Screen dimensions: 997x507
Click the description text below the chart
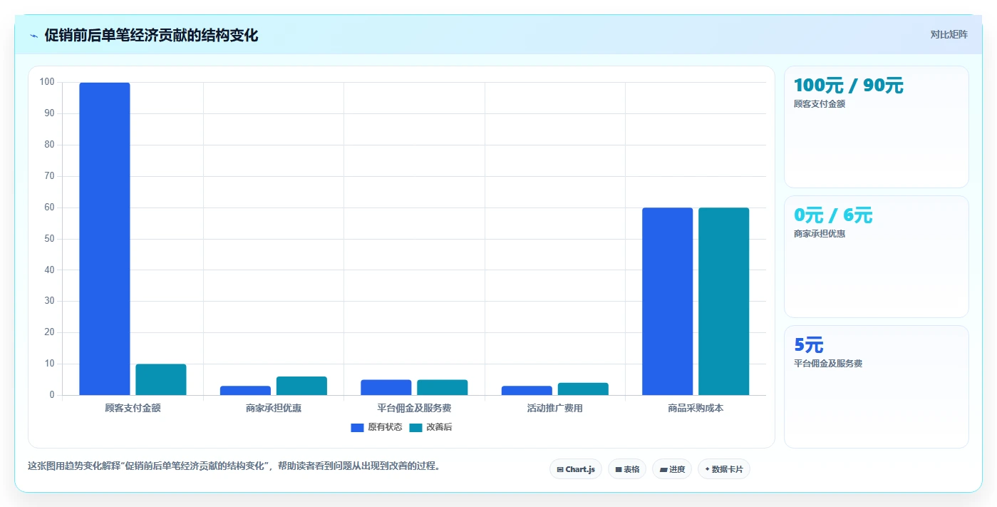coord(234,466)
